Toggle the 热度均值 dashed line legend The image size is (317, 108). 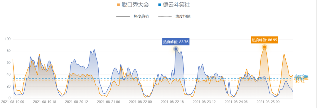(174, 17)
